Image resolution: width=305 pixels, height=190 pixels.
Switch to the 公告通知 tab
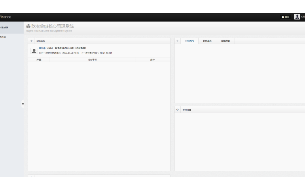tap(225, 41)
